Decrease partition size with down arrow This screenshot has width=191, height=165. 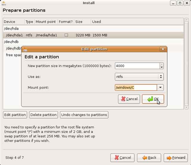coord(161,68)
